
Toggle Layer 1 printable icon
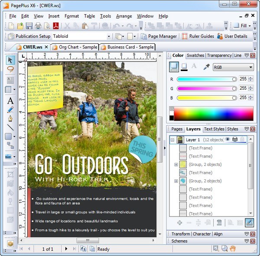coord(235,139)
